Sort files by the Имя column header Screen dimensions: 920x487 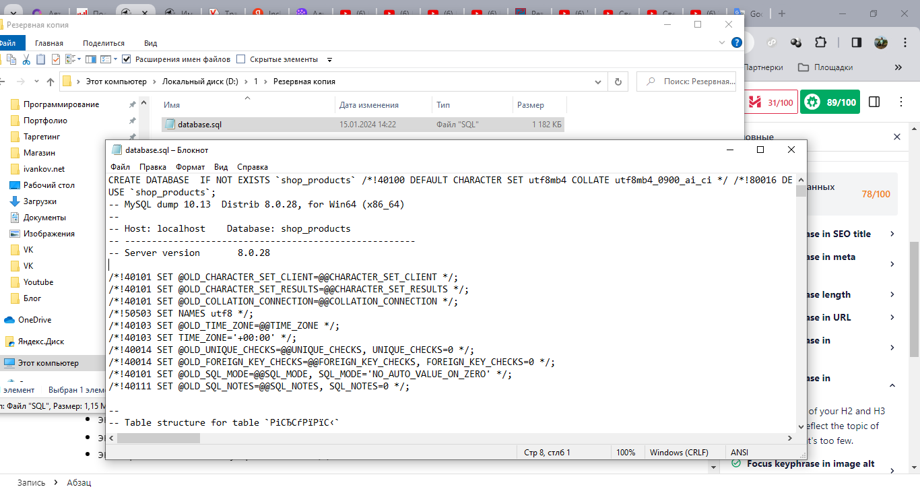[248, 105]
